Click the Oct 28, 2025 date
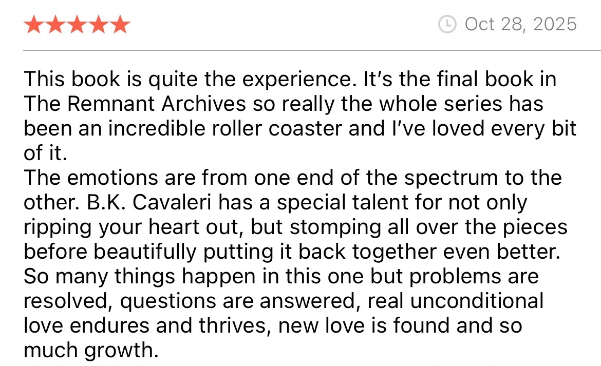Image resolution: width=601 pixels, height=366 pixels. [520, 24]
